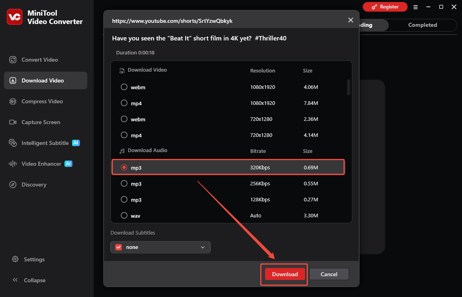Open the Discovery menu item
This screenshot has width=462, height=297.
46,185
